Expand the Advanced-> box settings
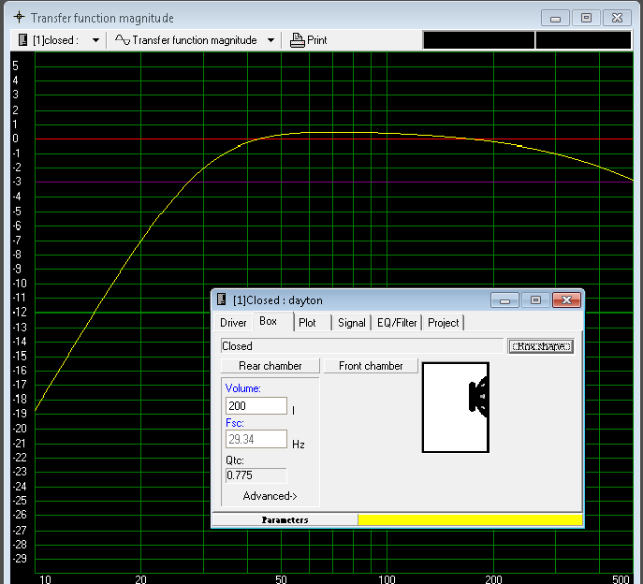643x584 pixels. tap(270, 496)
